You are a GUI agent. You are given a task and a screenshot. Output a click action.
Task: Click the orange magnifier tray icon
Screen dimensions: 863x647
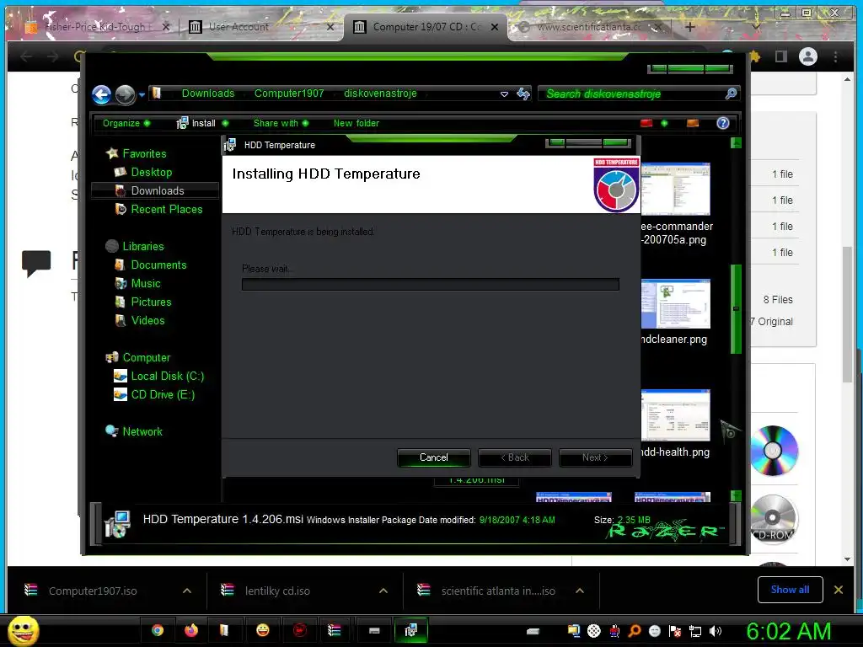[635, 631]
